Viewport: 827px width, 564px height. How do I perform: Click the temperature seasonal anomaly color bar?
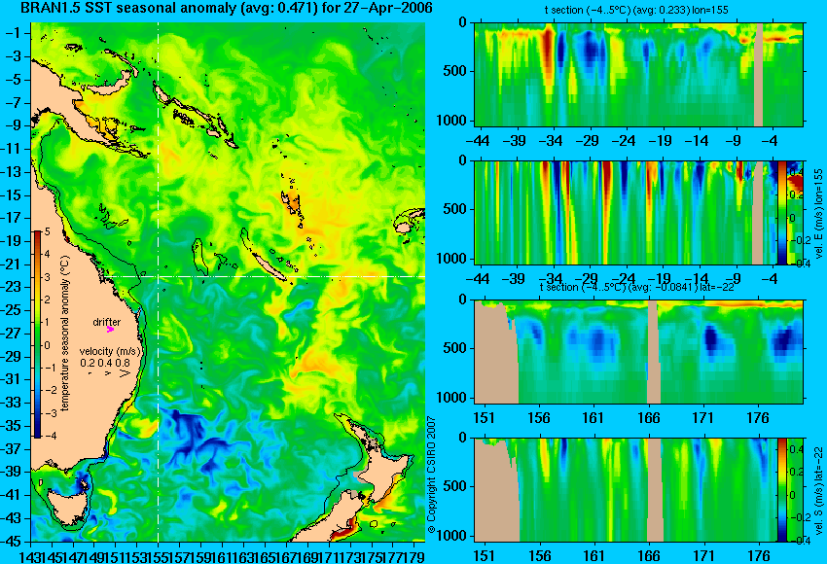click(38, 335)
